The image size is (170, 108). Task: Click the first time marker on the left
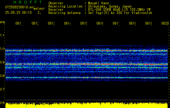tap(19, 24)
